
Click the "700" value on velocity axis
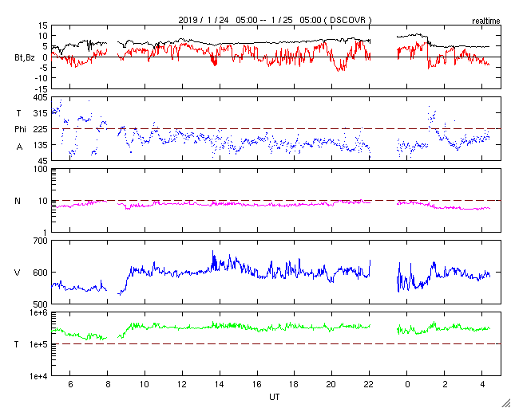[41, 241]
